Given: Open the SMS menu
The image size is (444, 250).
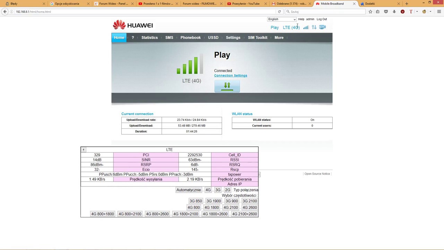Looking at the screenshot, I should click(169, 37).
